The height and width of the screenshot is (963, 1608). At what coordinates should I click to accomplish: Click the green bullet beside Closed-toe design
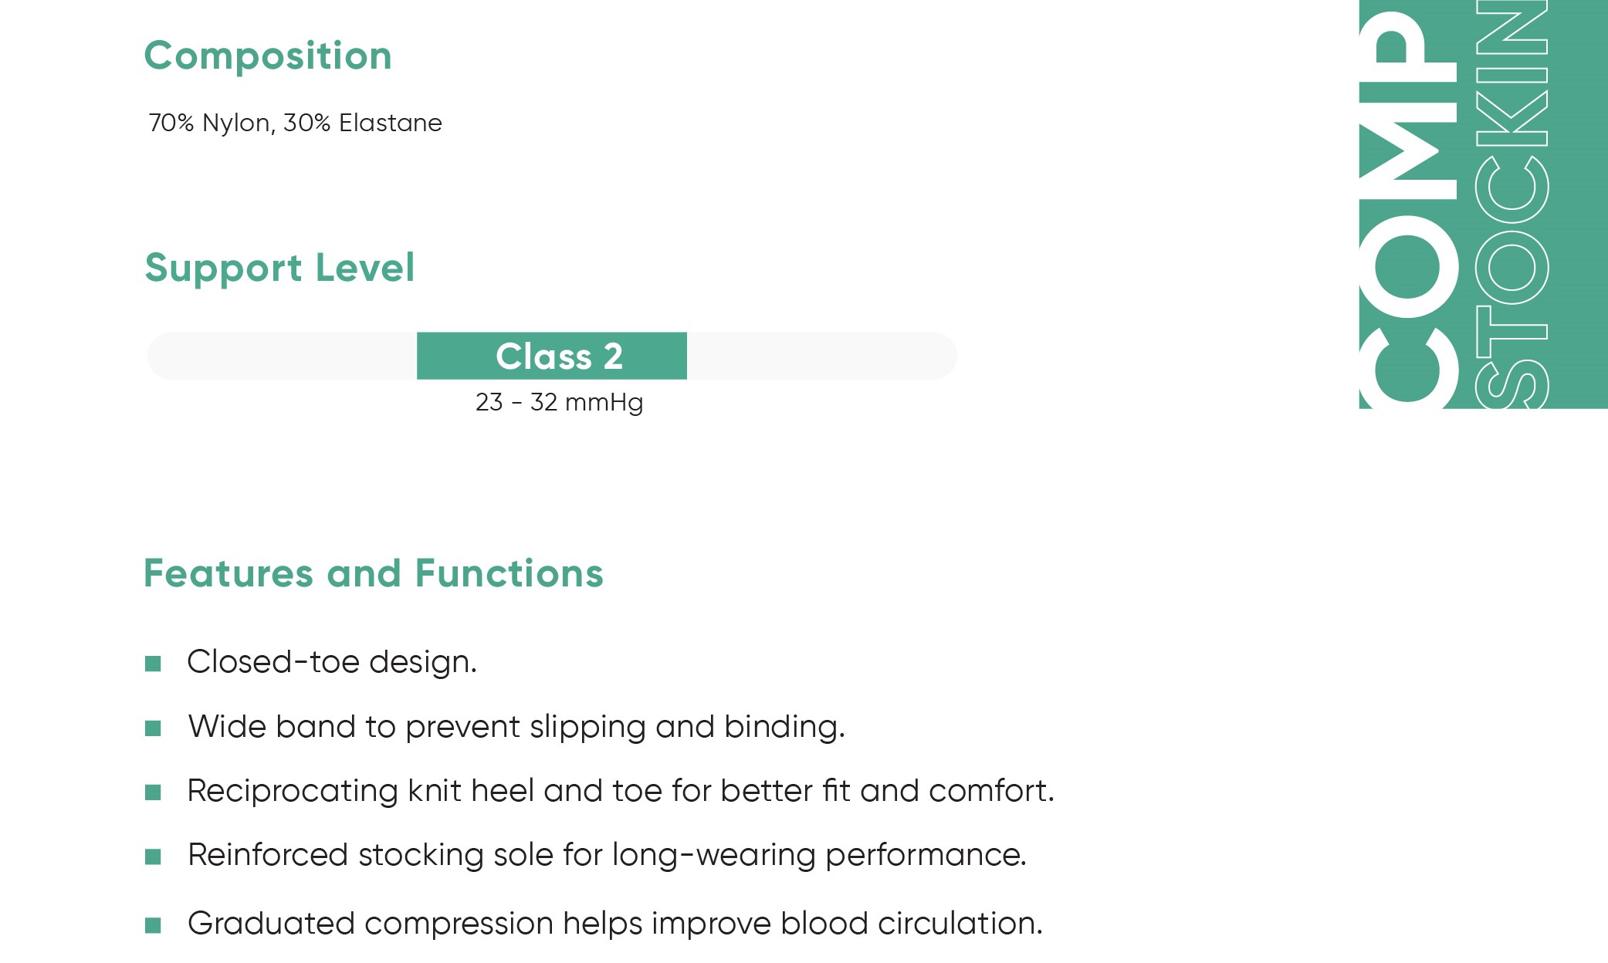[x=153, y=664]
